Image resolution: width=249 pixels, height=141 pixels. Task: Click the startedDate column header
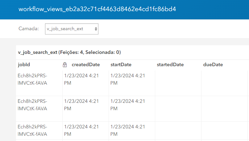tap(170, 65)
